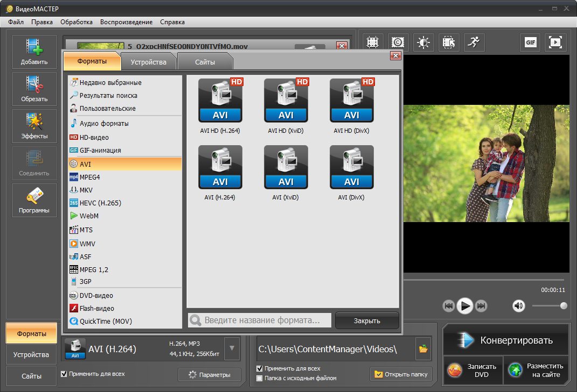Select Результаты поиска in format list
The width and height of the screenshot is (577, 392).
(125, 96)
